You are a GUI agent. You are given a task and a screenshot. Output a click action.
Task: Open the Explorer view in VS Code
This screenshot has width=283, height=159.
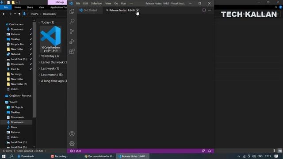pyautogui.click(x=72, y=11)
